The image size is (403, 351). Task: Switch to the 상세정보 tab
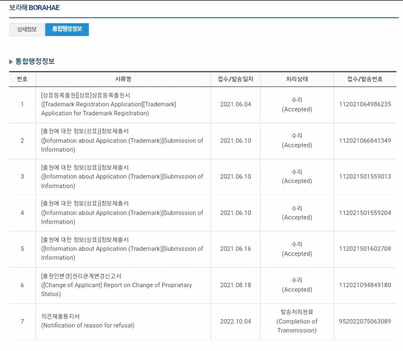[x=27, y=29]
